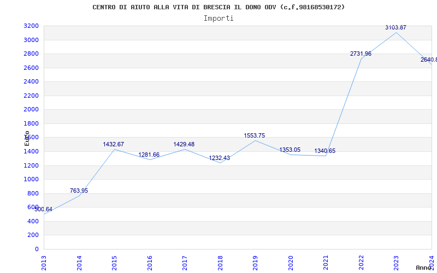
Task: Click the 2016 x-axis year label
Action: (x=150, y=263)
